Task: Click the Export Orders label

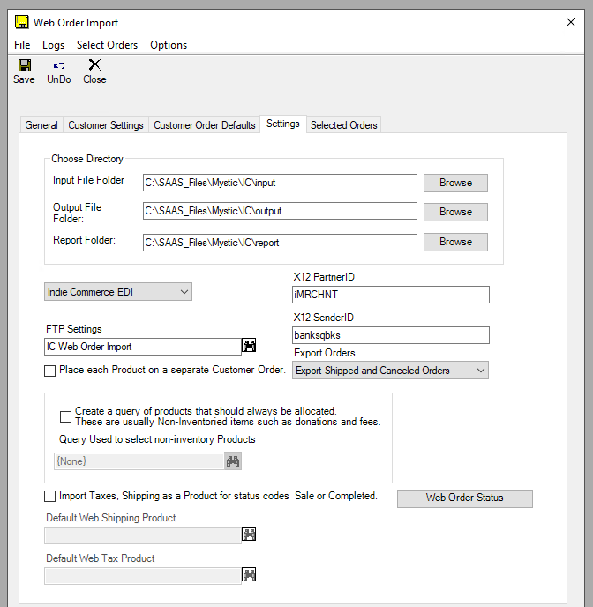Action: 325,353
